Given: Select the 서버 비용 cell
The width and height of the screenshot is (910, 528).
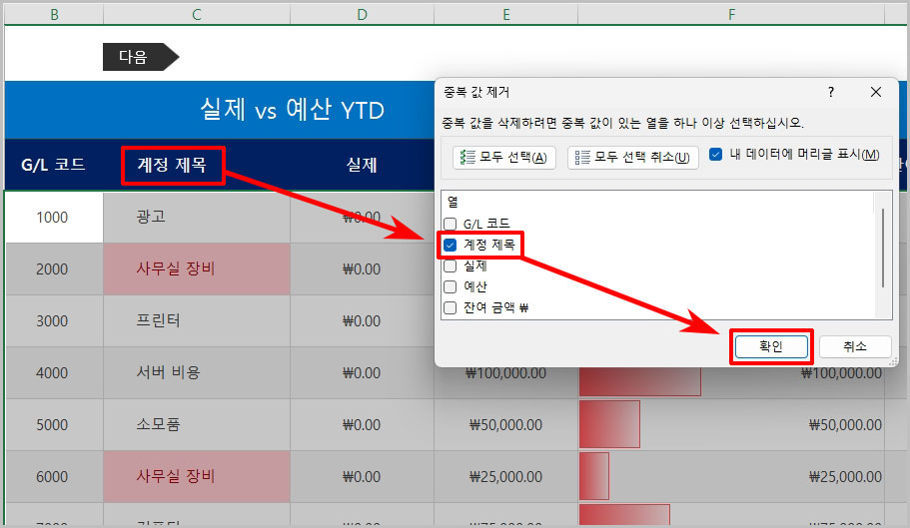Looking at the screenshot, I should [x=197, y=372].
